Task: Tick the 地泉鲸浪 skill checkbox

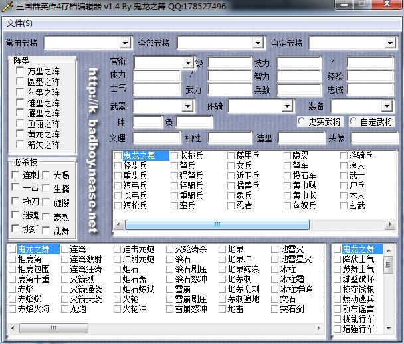Action: pos(223,270)
